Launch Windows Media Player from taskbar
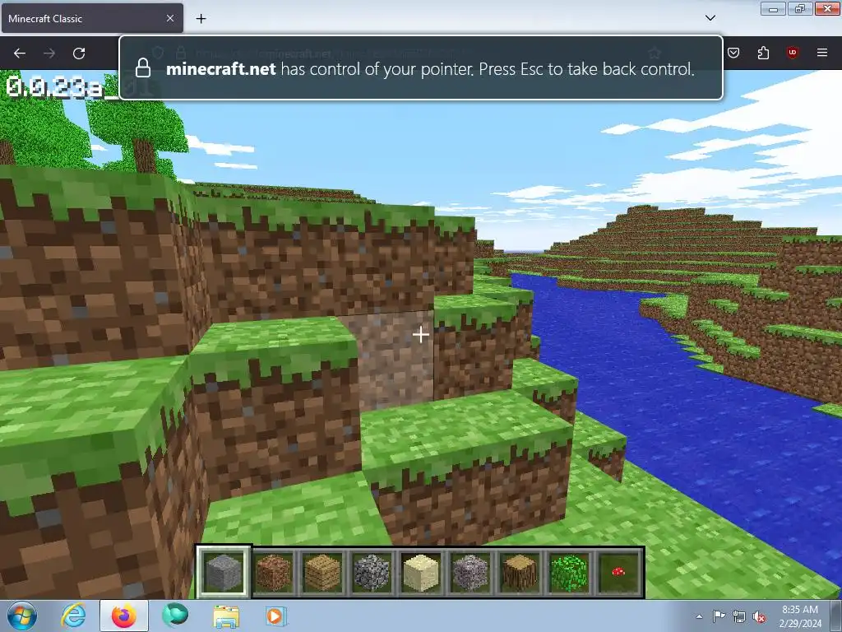 pyautogui.click(x=276, y=616)
